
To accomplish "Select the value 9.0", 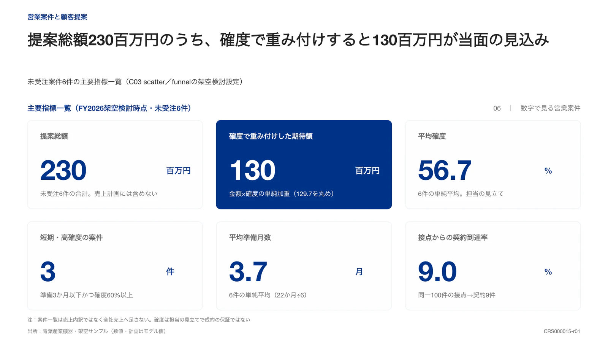I will pyautogui.click(x=437, y=272).
